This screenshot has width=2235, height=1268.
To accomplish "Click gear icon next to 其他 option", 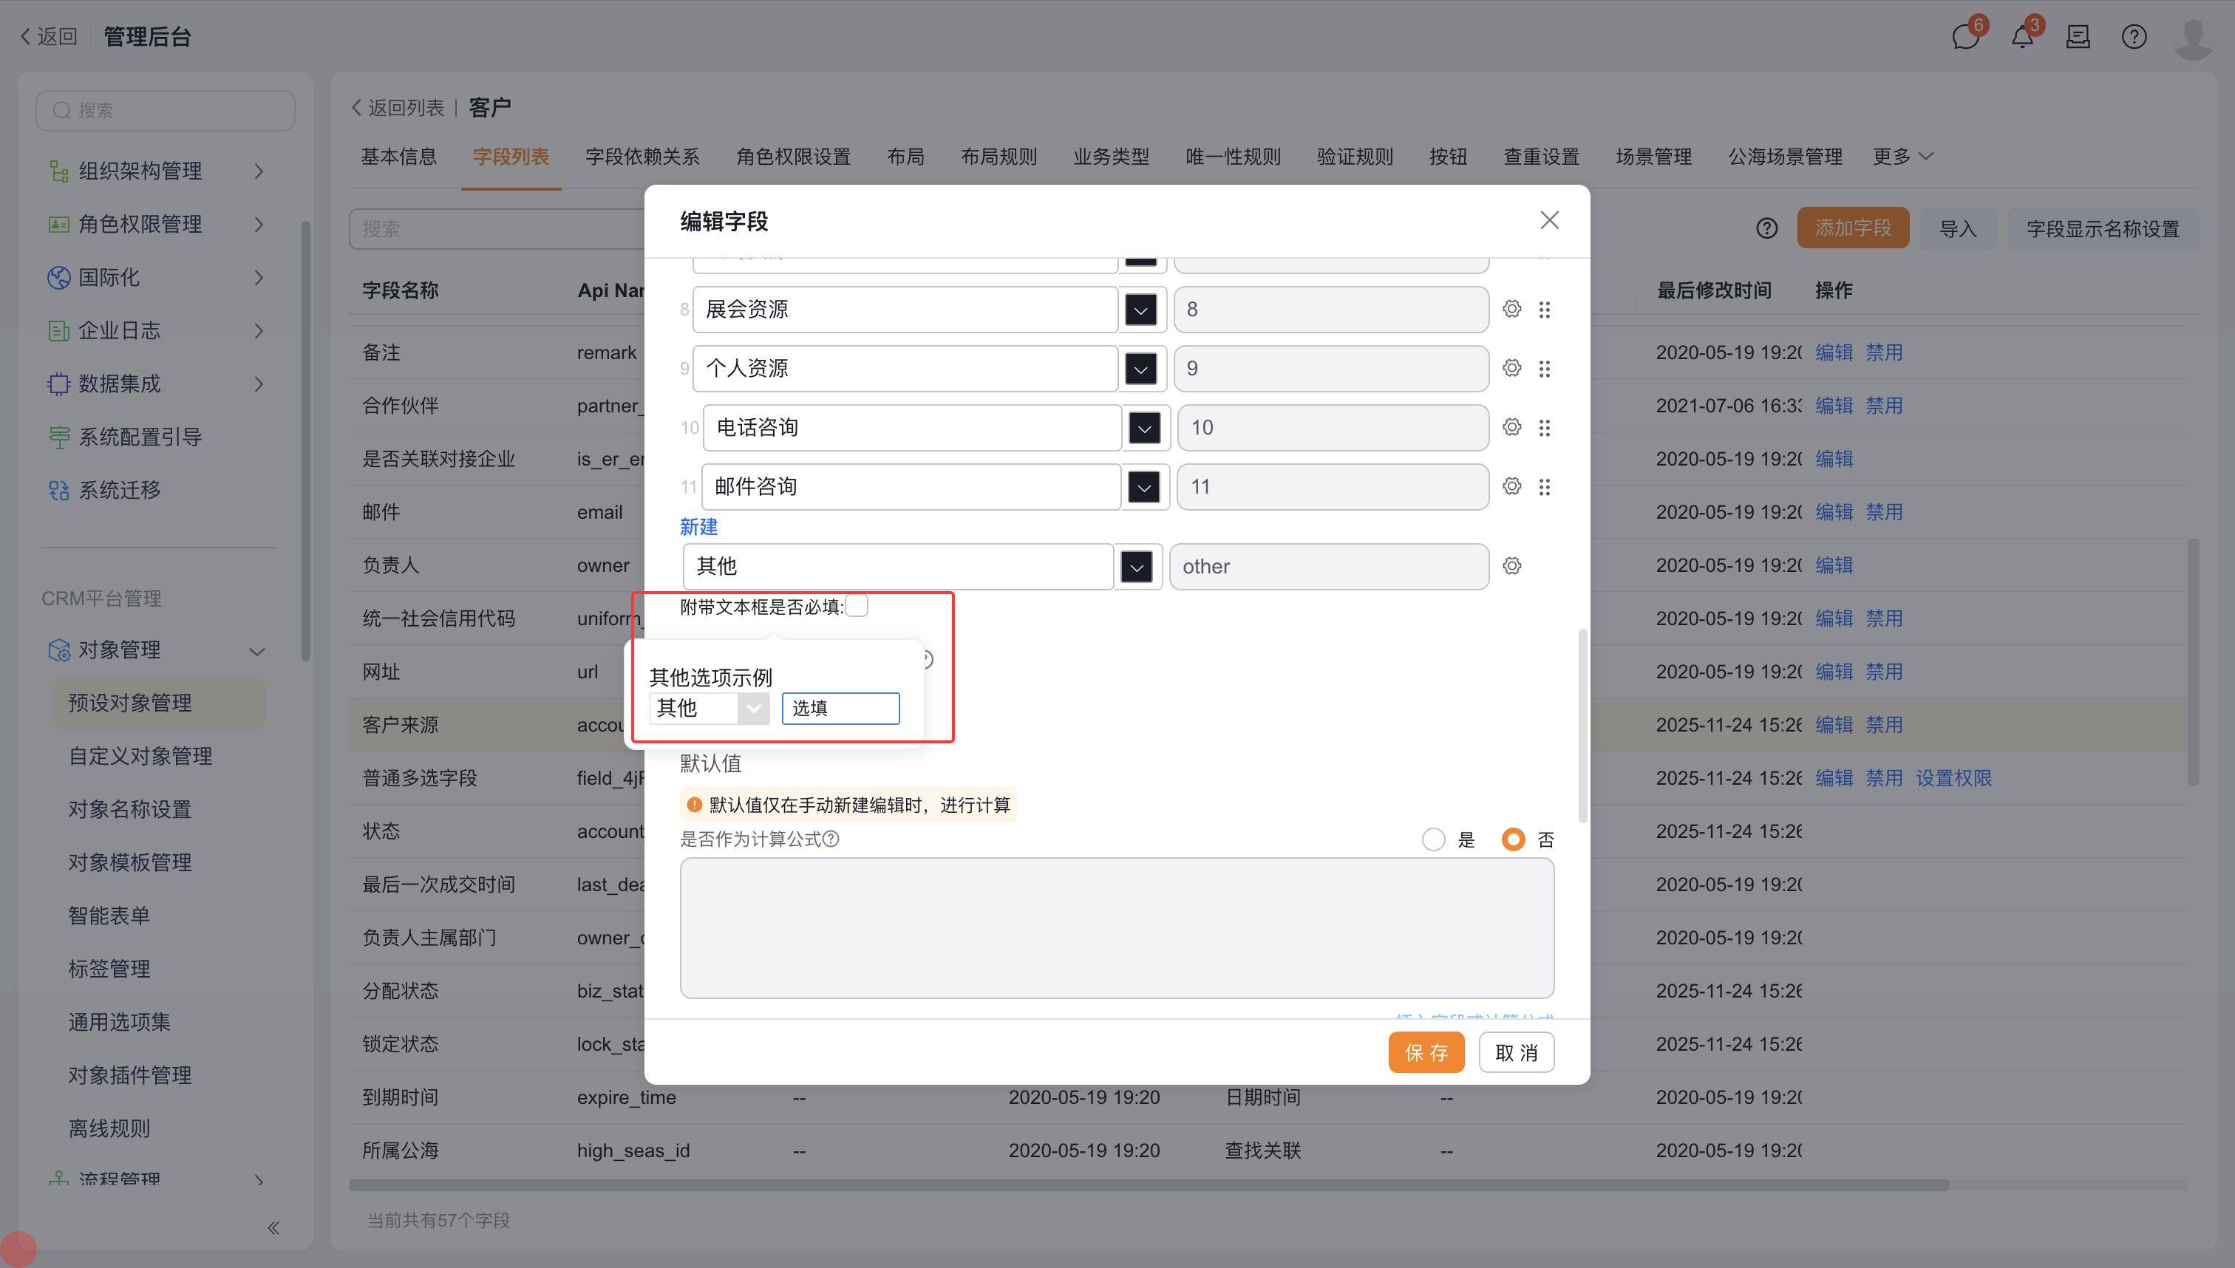I will 1511,566.
